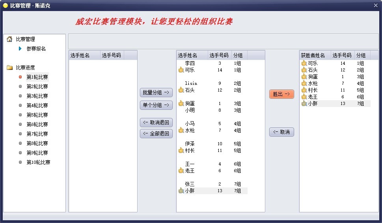Select 第1轮比赛 in the tree
The height and width of the screenshot is (223, 382).
point(37,77)
